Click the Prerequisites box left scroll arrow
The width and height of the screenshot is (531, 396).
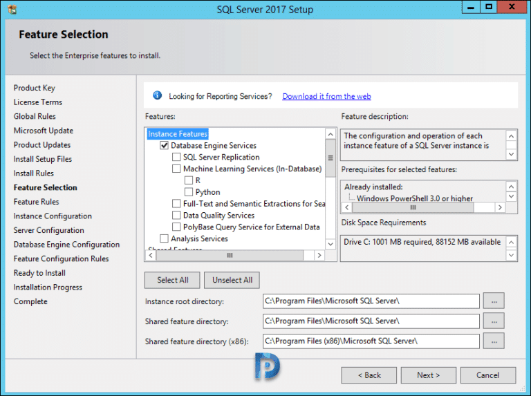click(x=347, y=207)
